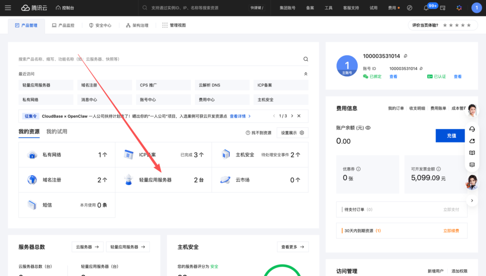Switch to the 产品监控 tab
486x276 pixels.
pyautogui.click(x=63, y=25)
